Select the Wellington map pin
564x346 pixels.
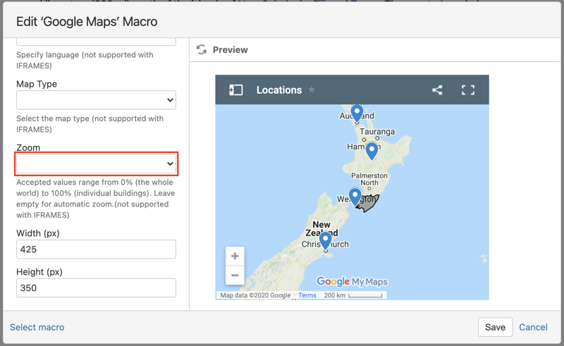click(355, 197)
